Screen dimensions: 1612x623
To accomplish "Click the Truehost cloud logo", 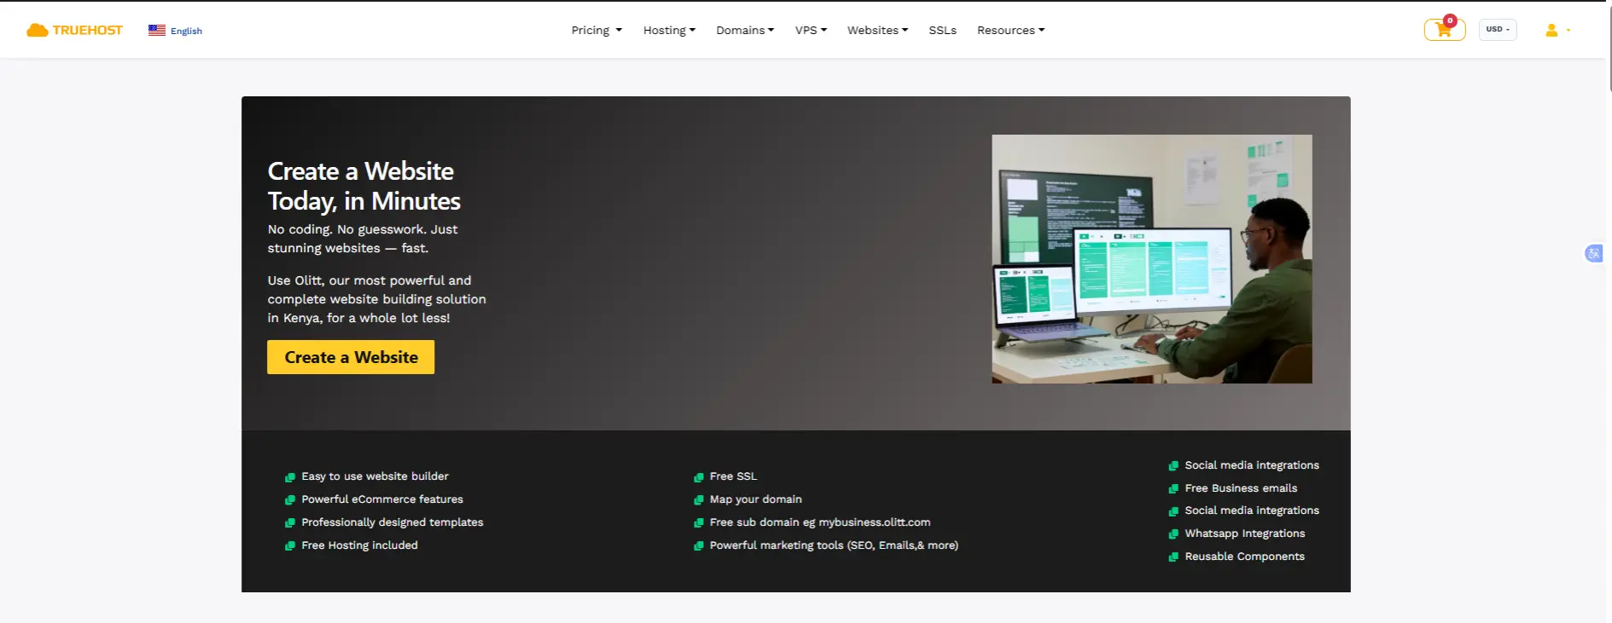I will point(74,30).
